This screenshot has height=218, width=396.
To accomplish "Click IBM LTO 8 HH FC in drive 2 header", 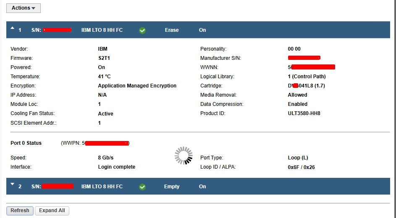I will [102, 187].
